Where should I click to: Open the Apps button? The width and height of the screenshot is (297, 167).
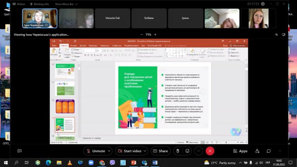pyautogui.click(x=241, y=151)
